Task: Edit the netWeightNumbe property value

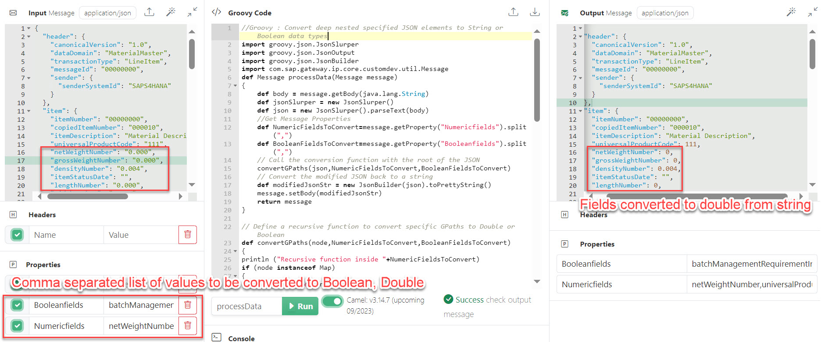Action: click(x=141, y=326)
